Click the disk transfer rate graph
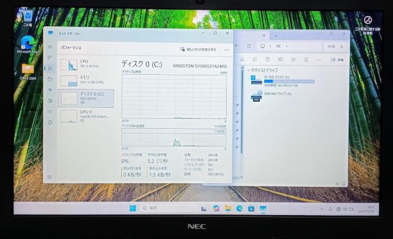393x239 pixels. click(174, 137)
